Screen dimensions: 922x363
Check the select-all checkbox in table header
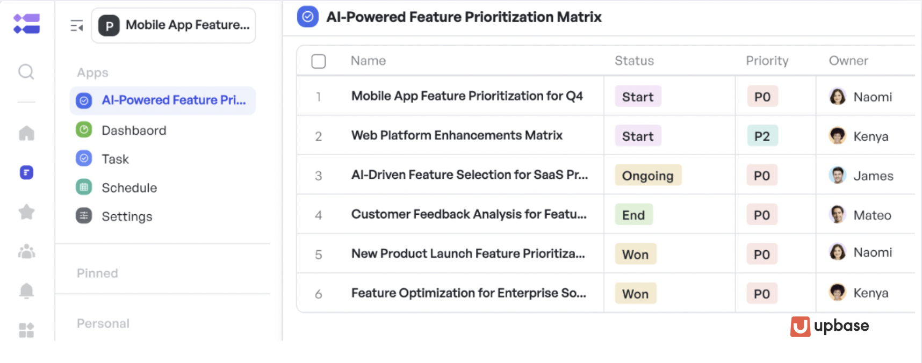pos(319,61)
